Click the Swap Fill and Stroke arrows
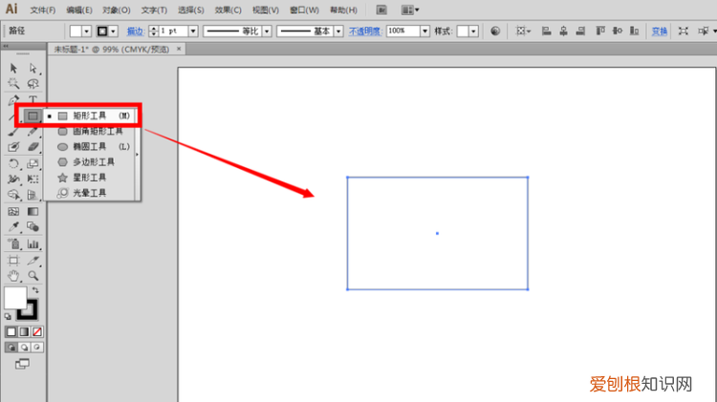717x402 pixels. (x=35, y=290)
